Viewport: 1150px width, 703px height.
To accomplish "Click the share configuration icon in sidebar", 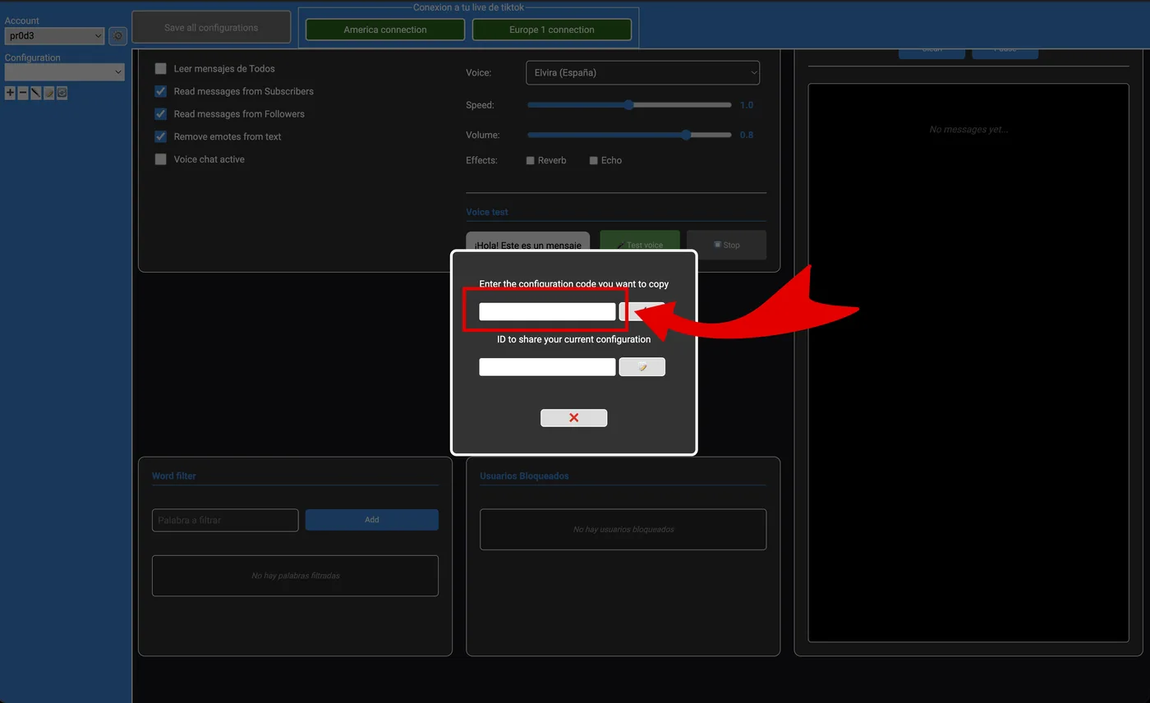I will click(62, 94).
